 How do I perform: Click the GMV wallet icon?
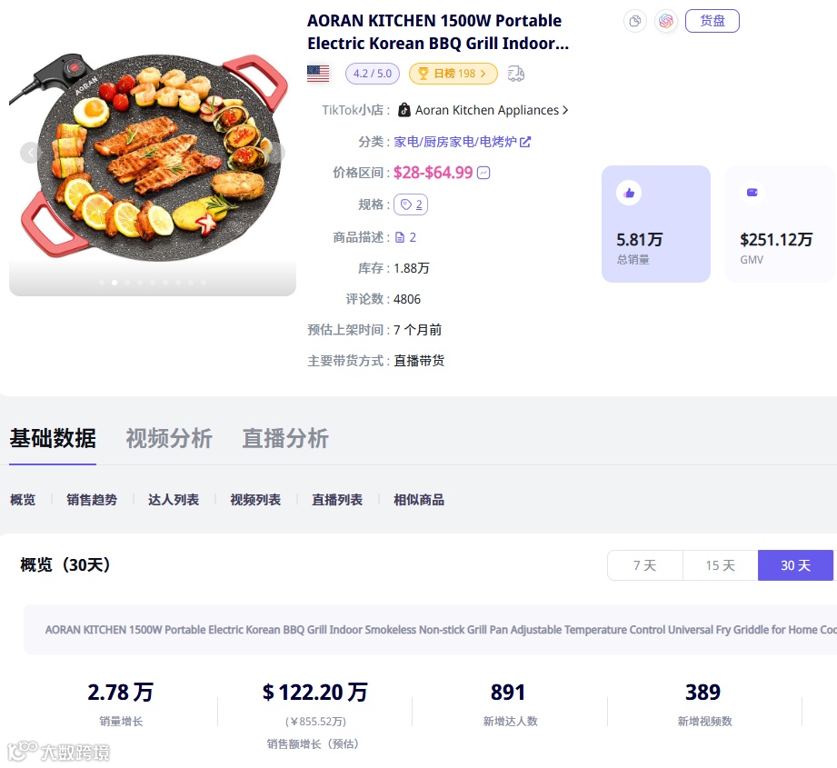click(x=752, y=193)
